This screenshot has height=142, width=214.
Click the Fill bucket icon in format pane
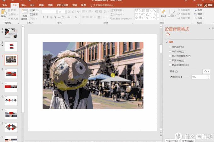coord(168,34)
